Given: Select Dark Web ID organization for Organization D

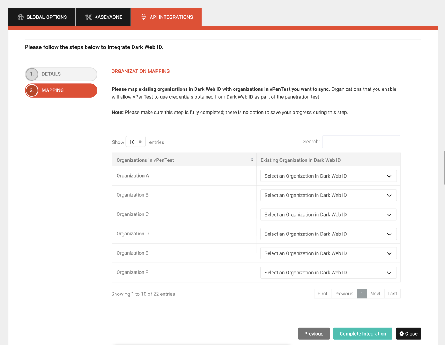Looking at the screenshot, I should click(x=328, y=234).
